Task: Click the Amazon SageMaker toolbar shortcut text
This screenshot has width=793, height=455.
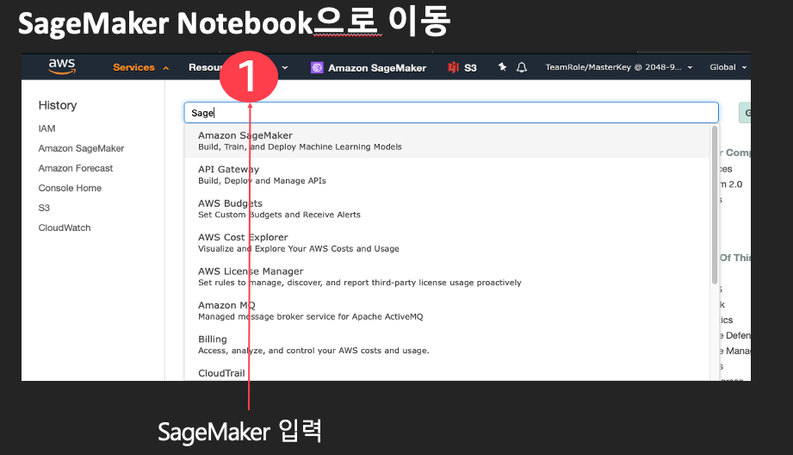Action: click(377, 68)
